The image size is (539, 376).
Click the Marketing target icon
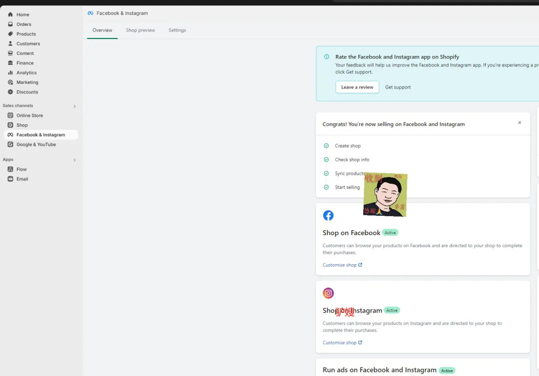10,82
